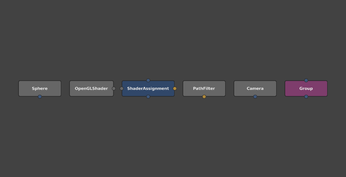Image resolution: width=346 pixels, height=177 pixels.
Task: Click PathFilter's orange output plug
Action: pos(204,97)
